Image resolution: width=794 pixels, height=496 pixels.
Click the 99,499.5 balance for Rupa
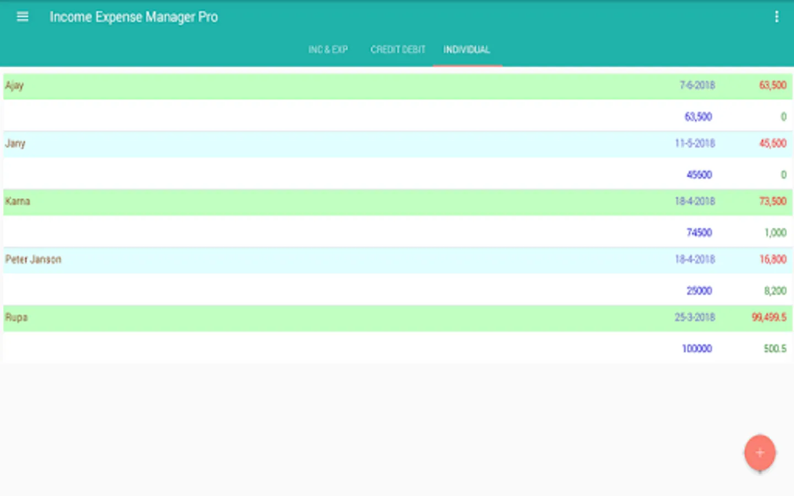[x=769, y=317]
